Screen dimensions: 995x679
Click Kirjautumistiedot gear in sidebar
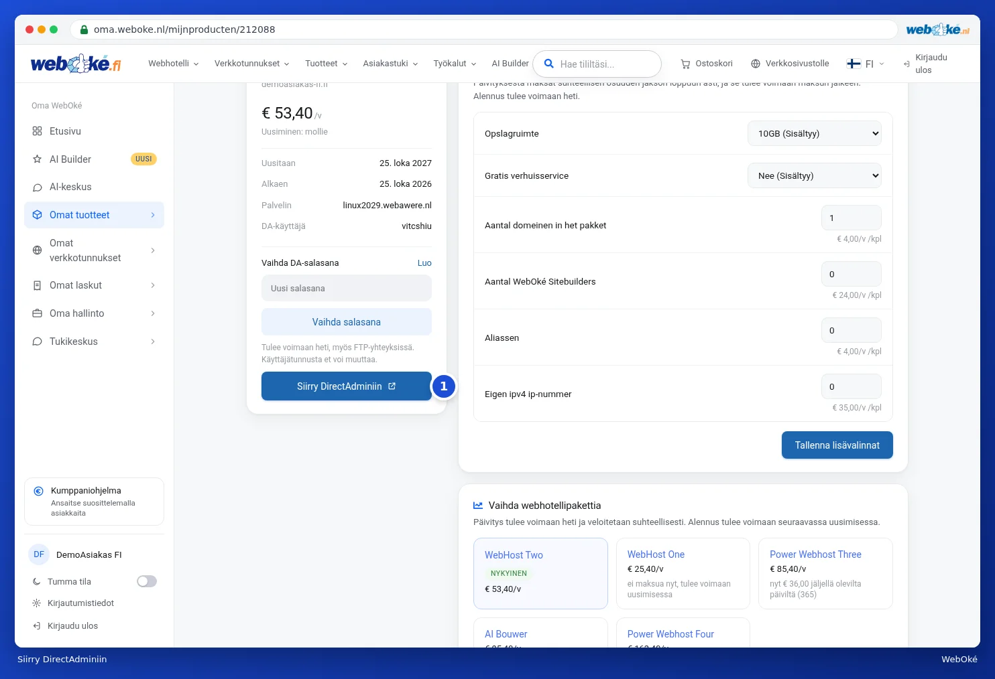(x=37, y=603)
